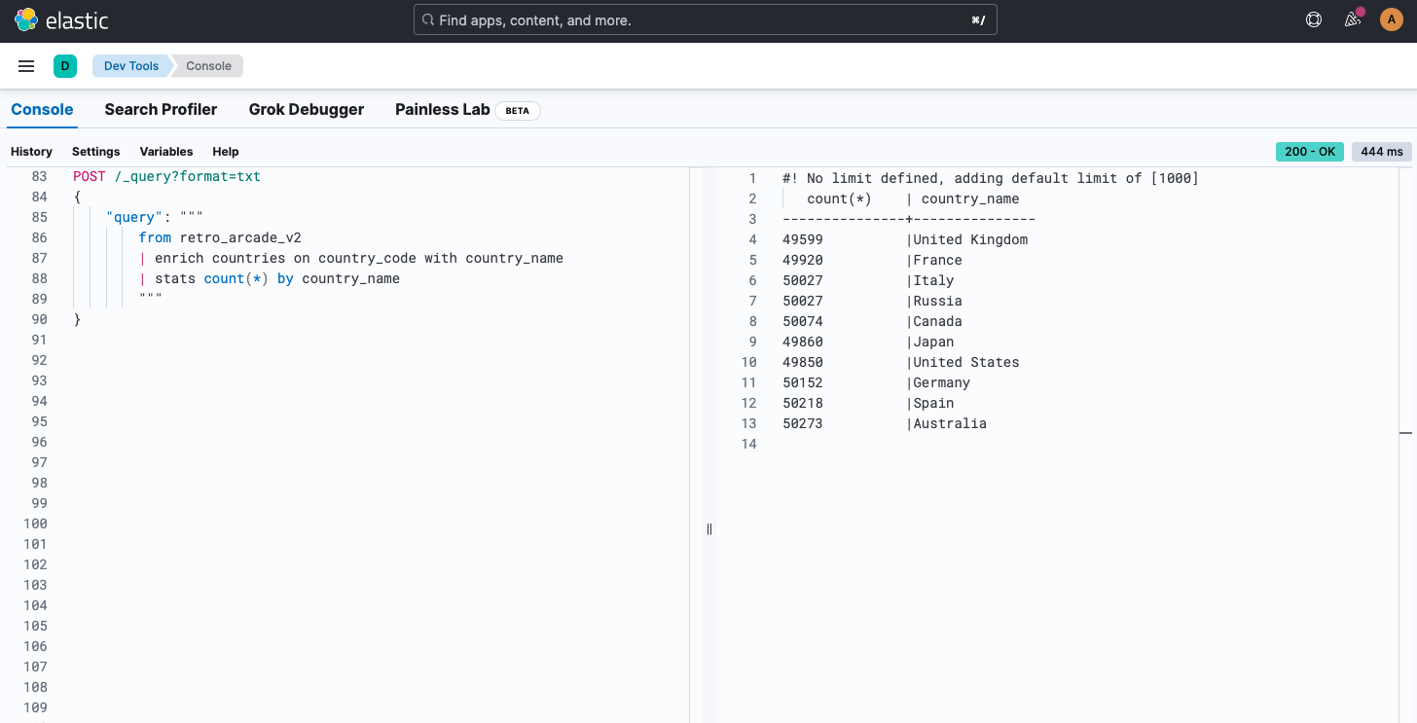Click the 444 ms response time badge
The image size is (1417, 723).
pyautogui.click(x=1382, y=152)
